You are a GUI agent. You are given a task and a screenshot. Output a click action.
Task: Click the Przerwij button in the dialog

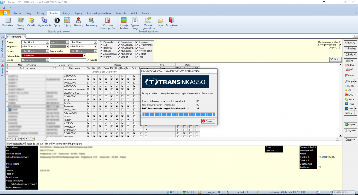coord(209,121)
